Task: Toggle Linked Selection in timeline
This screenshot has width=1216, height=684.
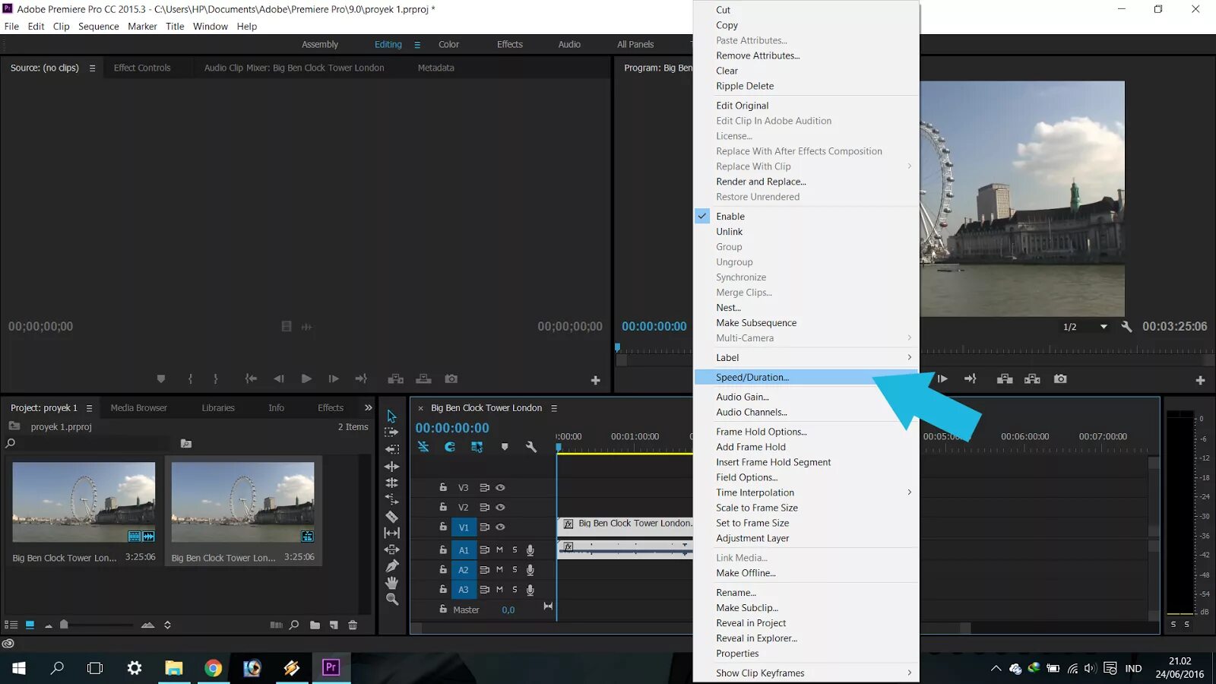Action: click(477, 447)
